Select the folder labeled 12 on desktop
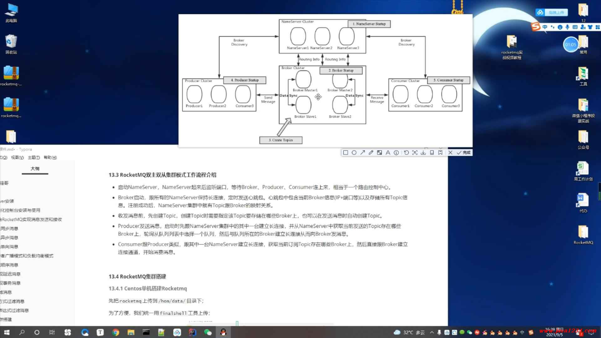This screenshot has height=338, width=601. coord(583,13)
